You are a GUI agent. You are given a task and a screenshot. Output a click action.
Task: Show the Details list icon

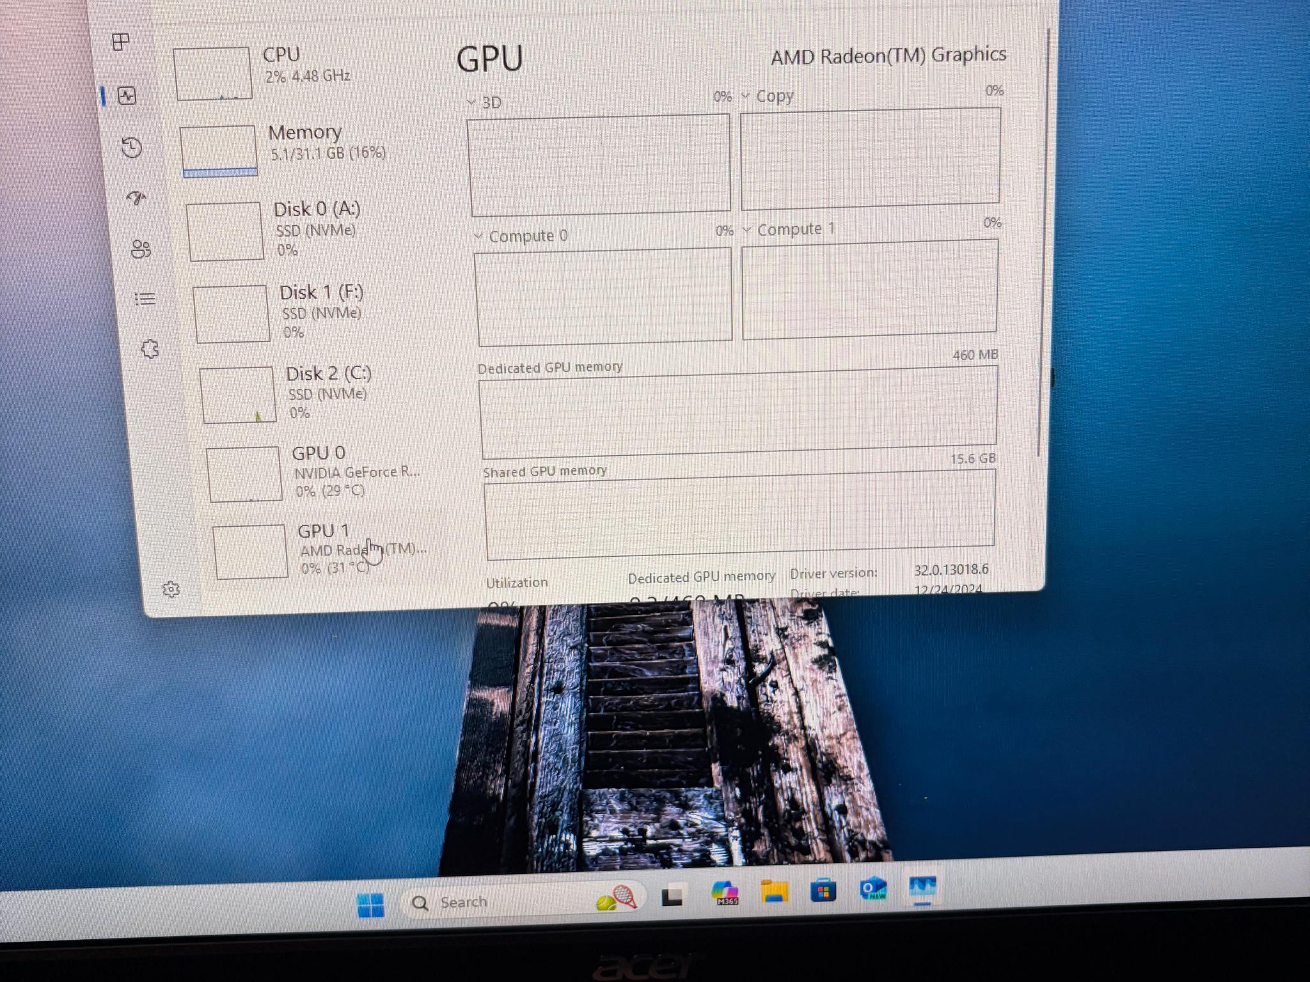[145, 299]
